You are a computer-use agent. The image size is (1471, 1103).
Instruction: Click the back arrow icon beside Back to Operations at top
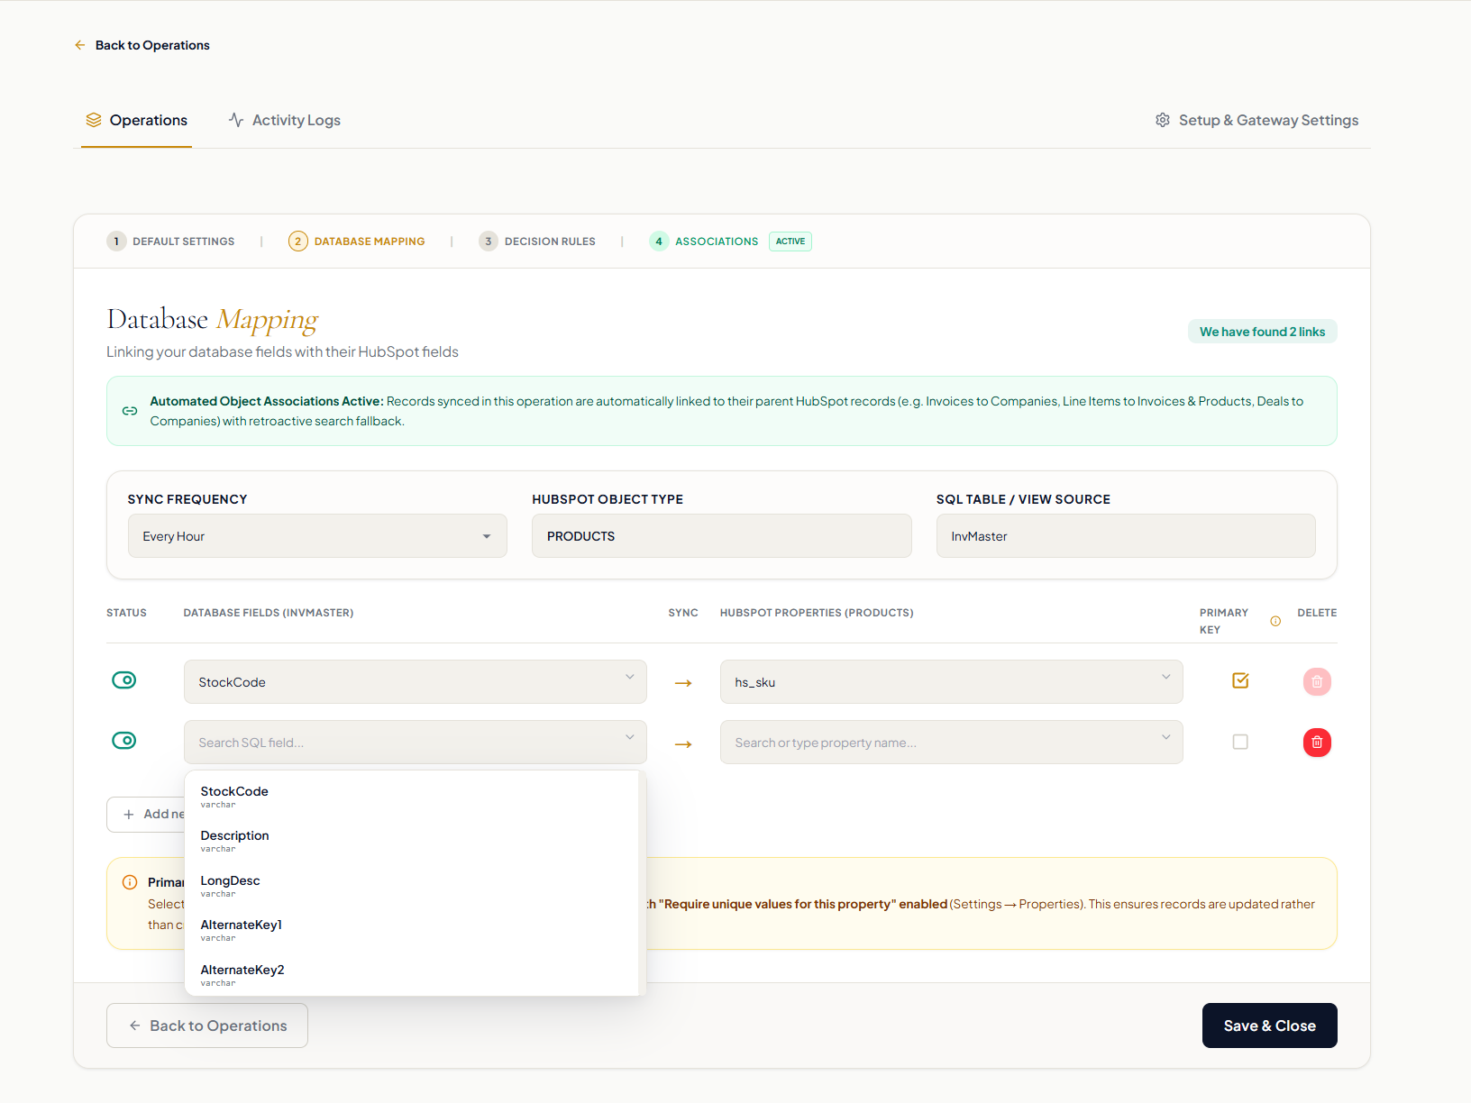(x=80, y=45)
